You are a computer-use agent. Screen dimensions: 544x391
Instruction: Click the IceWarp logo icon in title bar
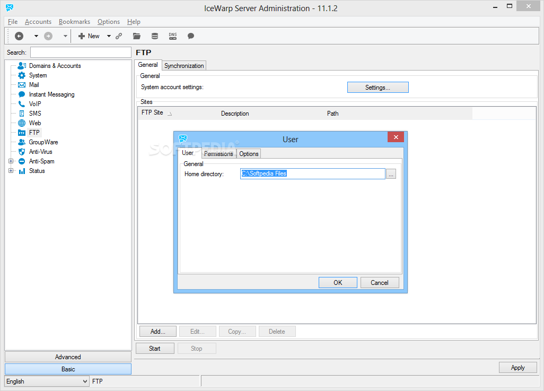click(x=10, y=7)
